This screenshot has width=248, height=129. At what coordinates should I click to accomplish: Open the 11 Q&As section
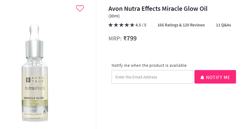pos(223,25)
